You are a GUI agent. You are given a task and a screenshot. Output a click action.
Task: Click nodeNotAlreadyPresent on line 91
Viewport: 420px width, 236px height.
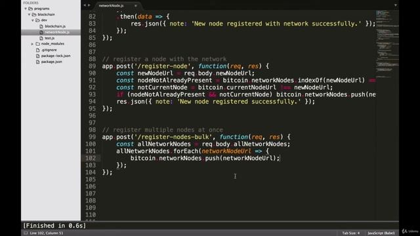pos(175,80)
